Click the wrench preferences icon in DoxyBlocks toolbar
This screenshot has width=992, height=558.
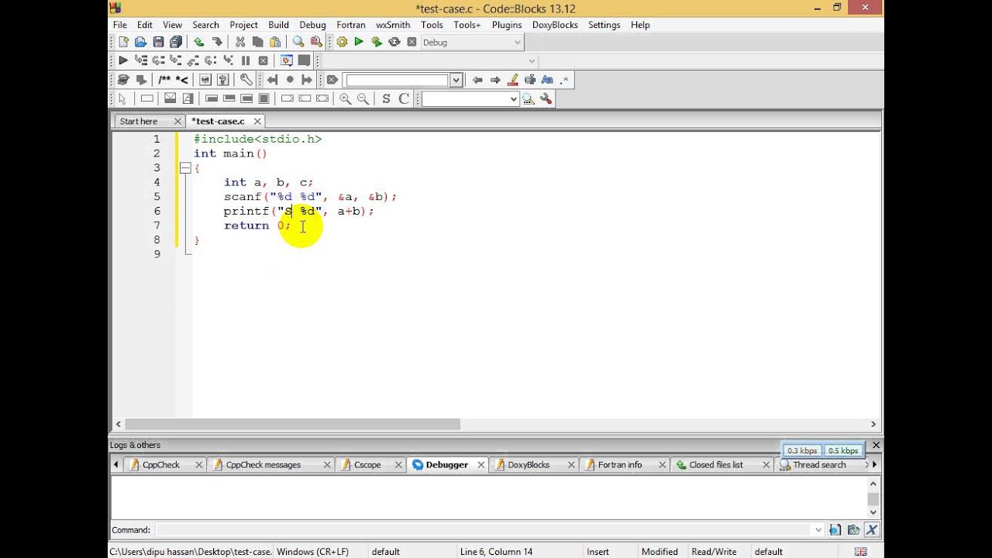[x=246, y=79]
